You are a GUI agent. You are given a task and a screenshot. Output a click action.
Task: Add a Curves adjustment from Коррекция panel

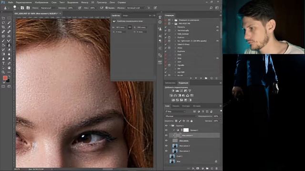[x=182, y=91]
